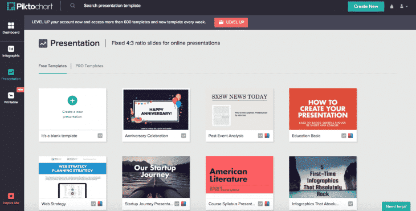Open the First-Time Infographics template thumbnail

click(x=323, y=177)
